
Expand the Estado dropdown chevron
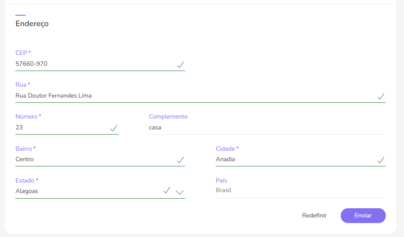[x=180, y=192]
